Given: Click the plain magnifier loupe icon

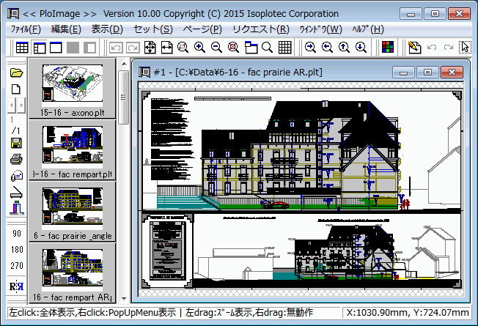Looking at the screenshot, I should coord(268,48).
